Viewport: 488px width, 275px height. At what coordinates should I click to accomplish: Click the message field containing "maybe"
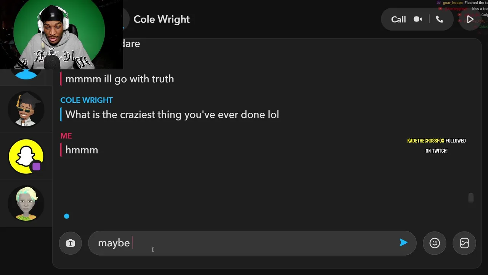point(244,243)
